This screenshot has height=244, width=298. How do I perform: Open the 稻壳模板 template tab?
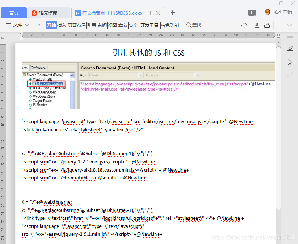(x=48, y=13)
